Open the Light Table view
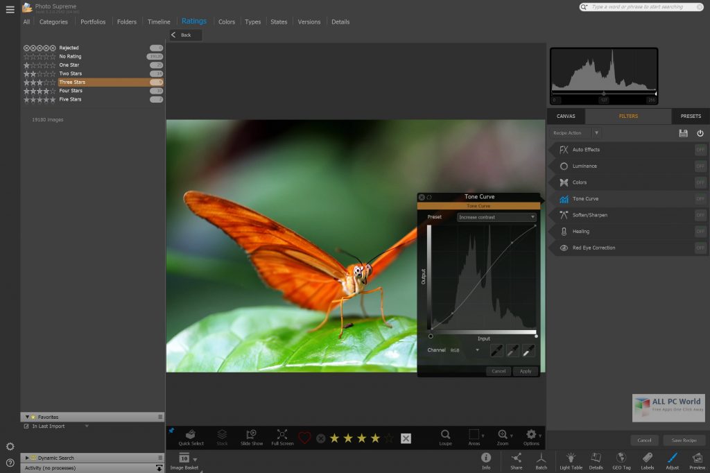This screenshot has height=473, width=710. click(571, 459)
